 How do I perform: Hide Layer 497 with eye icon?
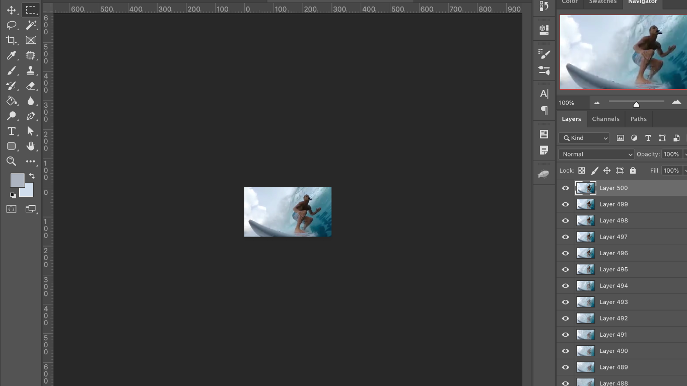click(566, 237)
